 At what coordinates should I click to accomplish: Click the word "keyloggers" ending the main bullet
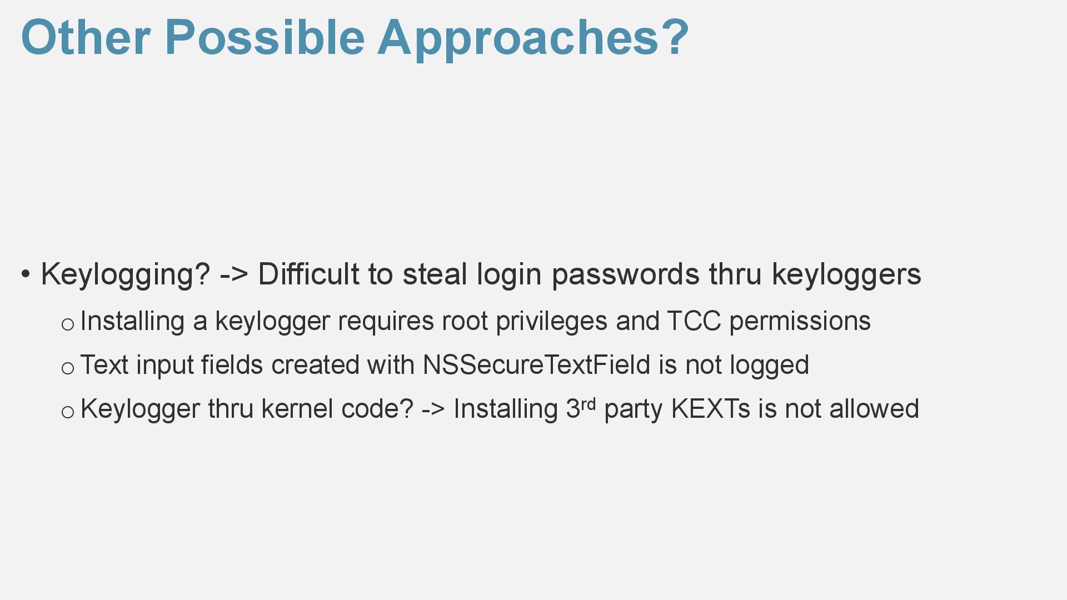846,274
